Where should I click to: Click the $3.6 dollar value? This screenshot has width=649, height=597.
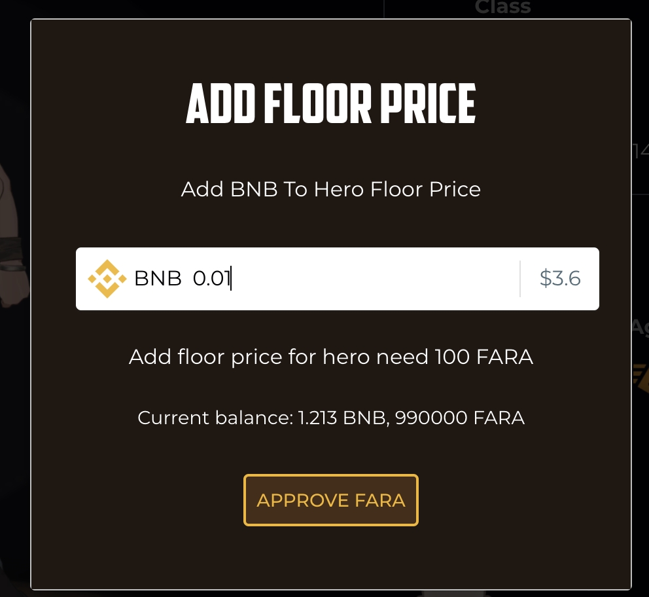(560, 279)
